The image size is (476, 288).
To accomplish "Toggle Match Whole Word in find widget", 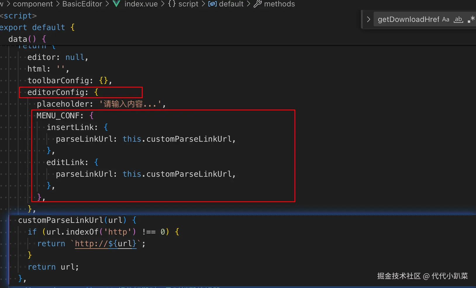I will [458, 20].
